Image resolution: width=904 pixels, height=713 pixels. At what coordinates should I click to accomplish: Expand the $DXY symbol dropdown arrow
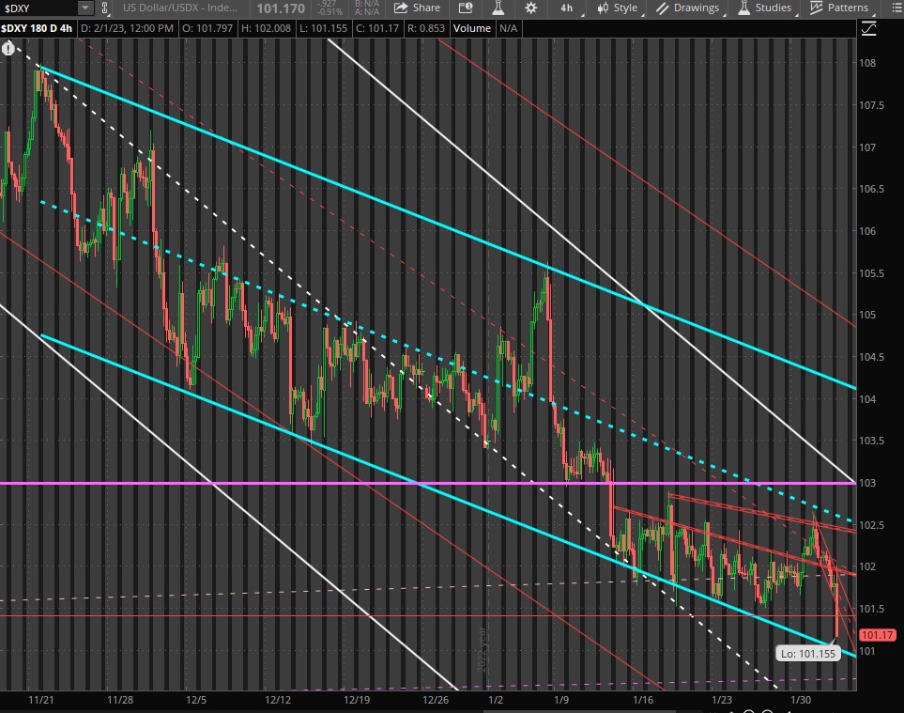tap(84, 8)
